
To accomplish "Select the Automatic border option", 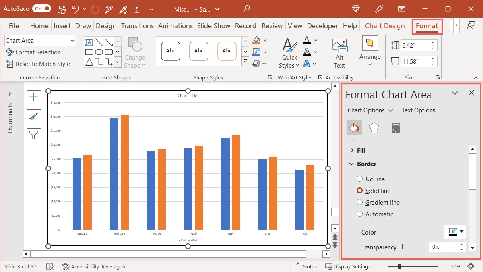I will pyautogui.click(x=359, y=214).
